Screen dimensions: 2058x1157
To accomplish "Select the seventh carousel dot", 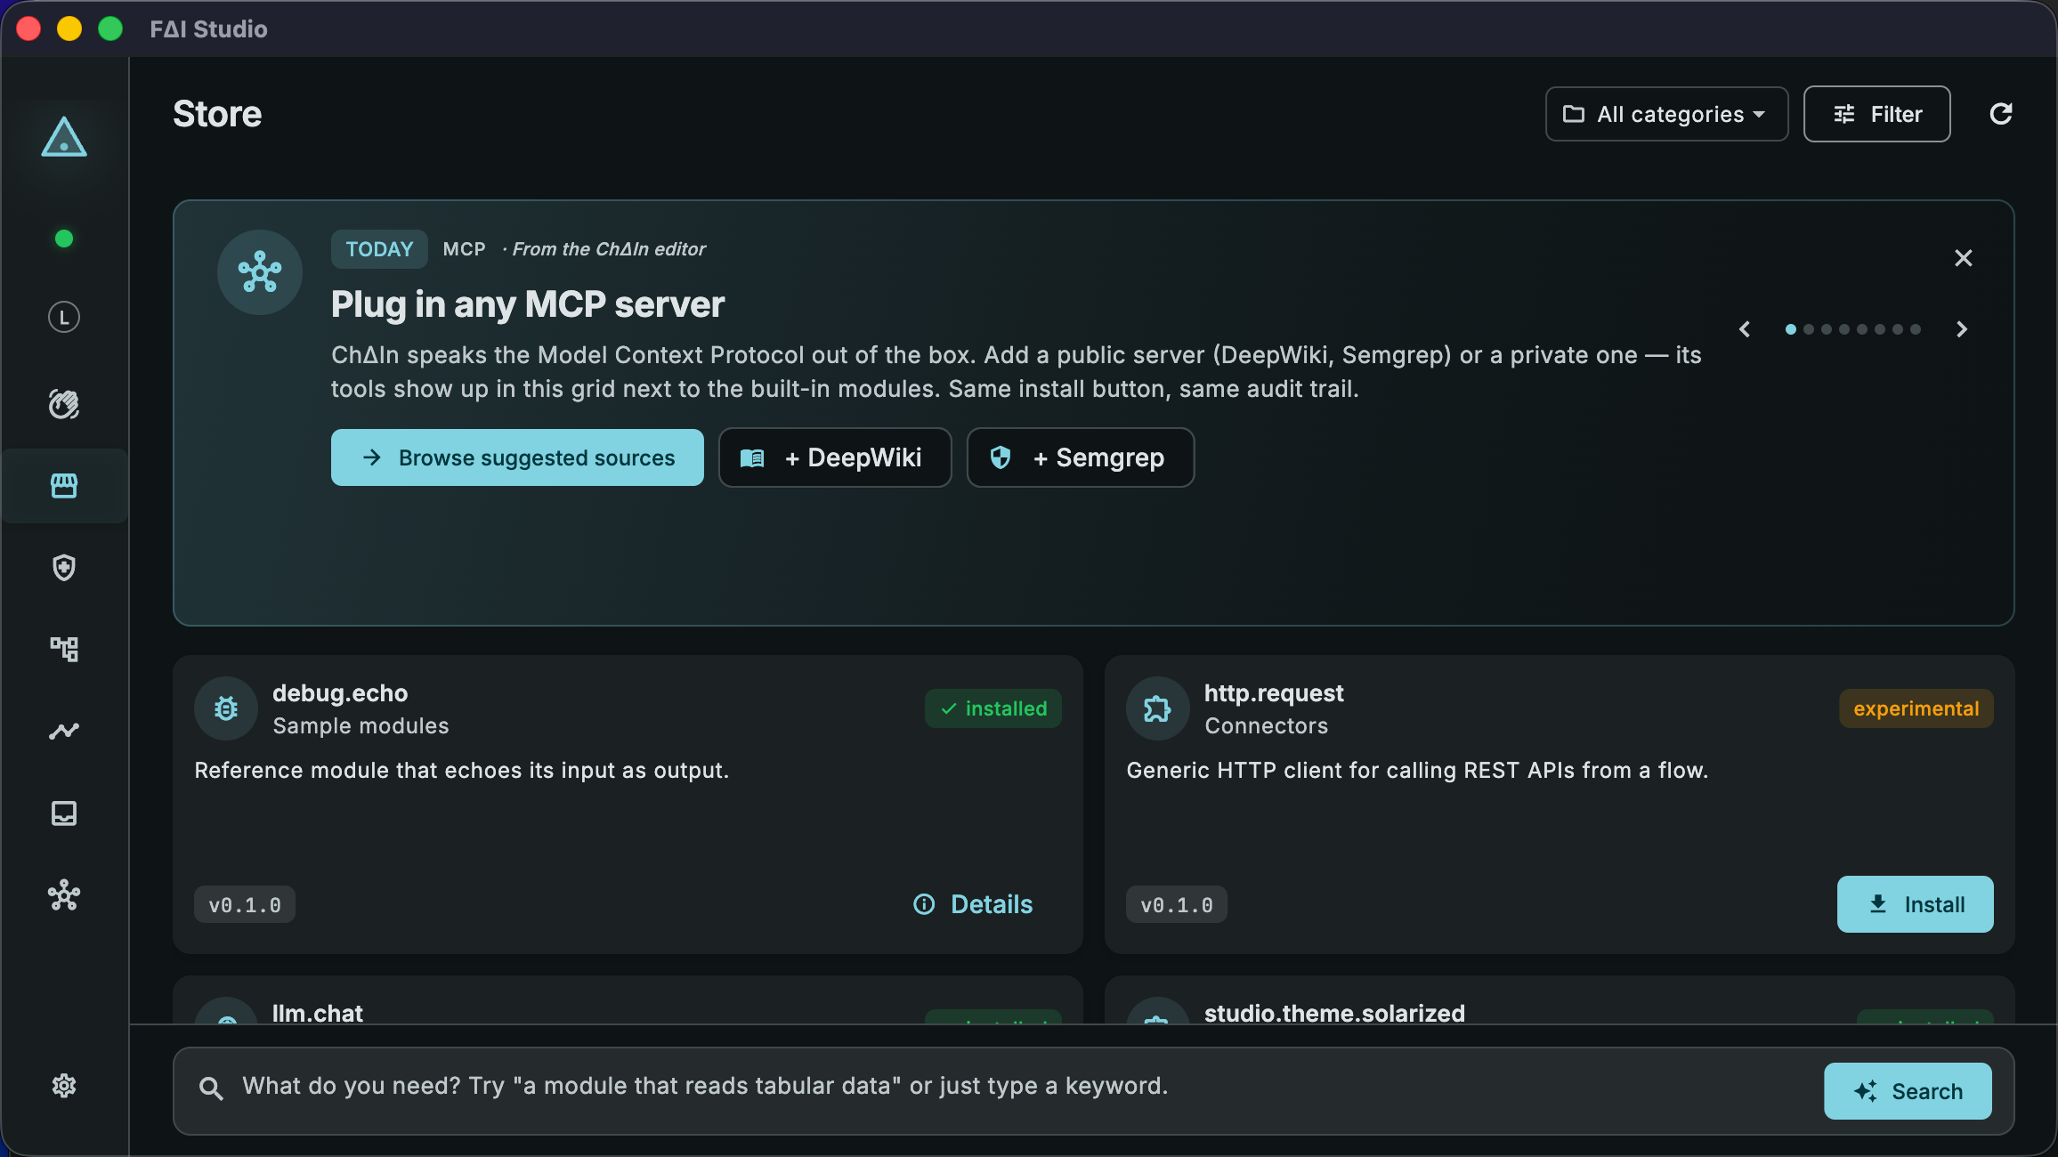I will coord(1898,329).
